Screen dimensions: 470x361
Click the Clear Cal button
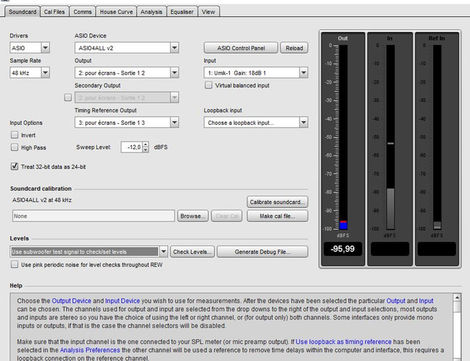(227, 216)
